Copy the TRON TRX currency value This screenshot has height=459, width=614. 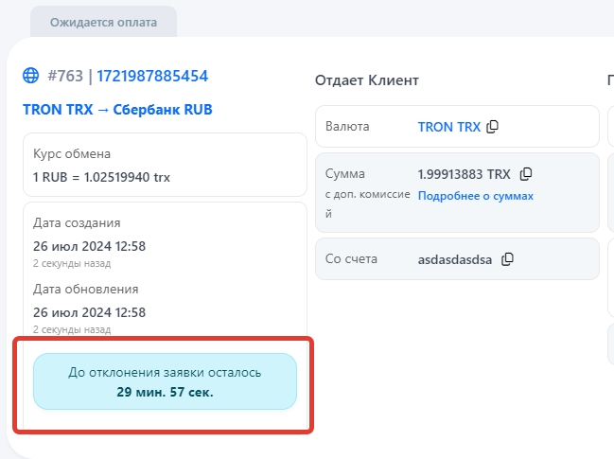492,127
